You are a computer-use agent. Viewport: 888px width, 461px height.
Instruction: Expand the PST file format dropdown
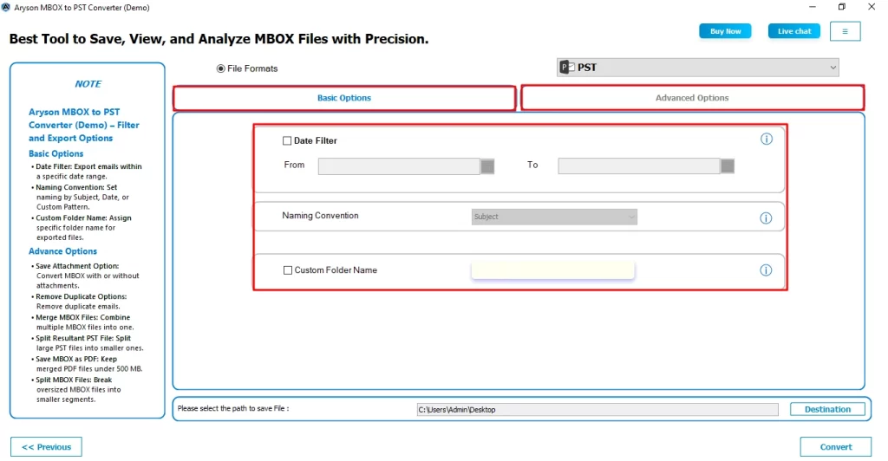click(x=698, y=68)
